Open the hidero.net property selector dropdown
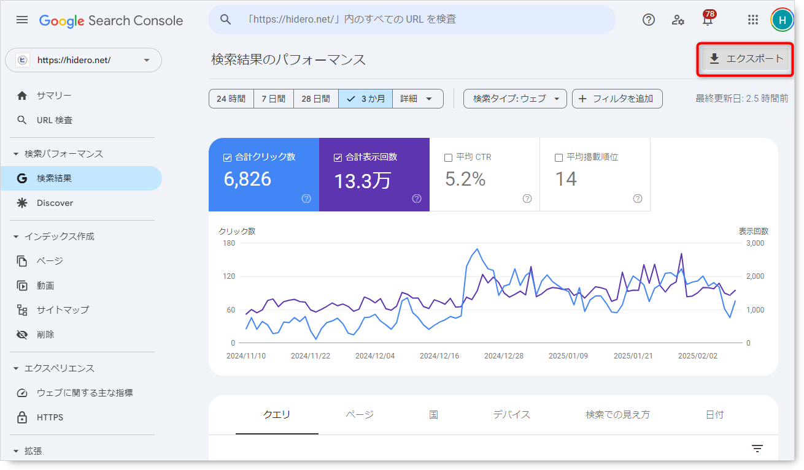The width and height of the screenshot is (804, 470). pyautogui.click(x=83, y=60)
